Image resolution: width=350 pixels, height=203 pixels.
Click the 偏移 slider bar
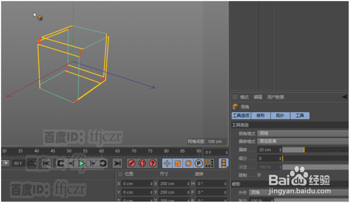point(315,150)
